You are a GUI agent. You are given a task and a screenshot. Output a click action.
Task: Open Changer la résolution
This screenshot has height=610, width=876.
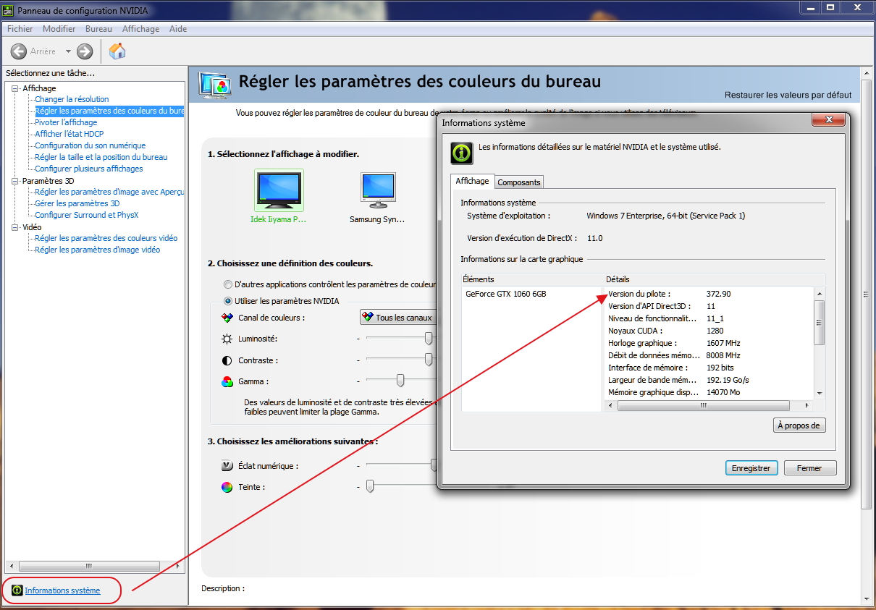pos(72,99)
